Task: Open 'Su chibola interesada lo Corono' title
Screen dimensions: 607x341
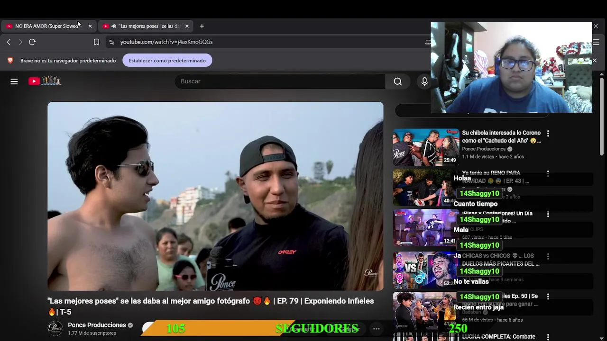Action: tap(502, 137)
